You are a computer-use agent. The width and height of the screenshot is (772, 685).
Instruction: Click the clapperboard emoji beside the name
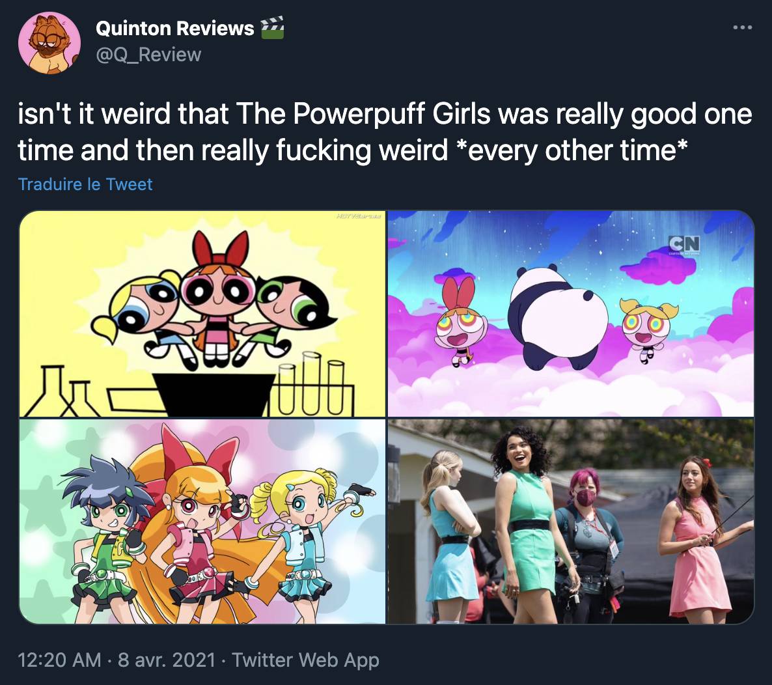point(272,27)
